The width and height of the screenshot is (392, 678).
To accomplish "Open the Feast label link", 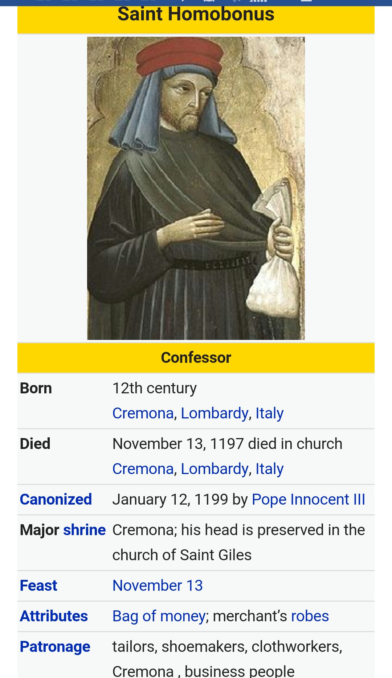I will (38, 586).
